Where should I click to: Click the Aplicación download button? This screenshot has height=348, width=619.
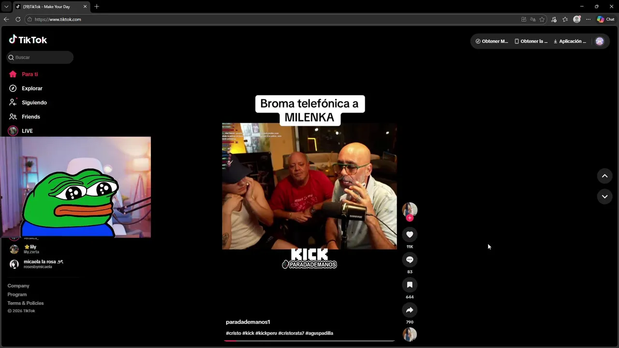click(x=570, y=41)
